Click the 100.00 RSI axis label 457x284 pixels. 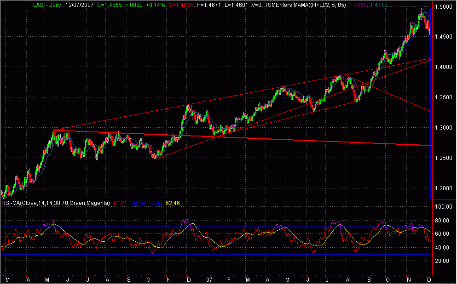coord(443,207)
